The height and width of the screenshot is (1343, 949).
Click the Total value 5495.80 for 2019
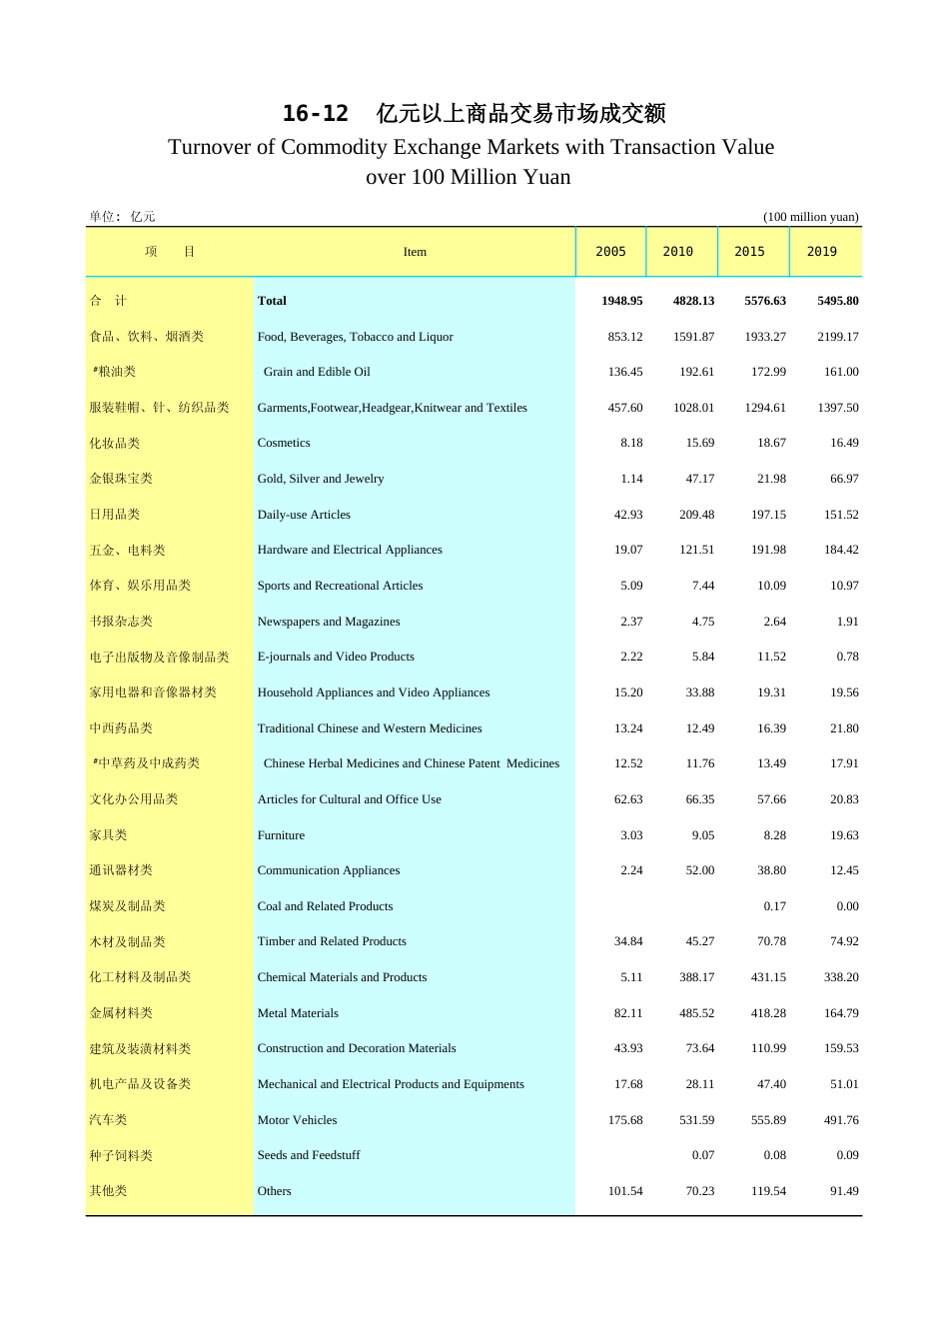(x=837, y=301)
